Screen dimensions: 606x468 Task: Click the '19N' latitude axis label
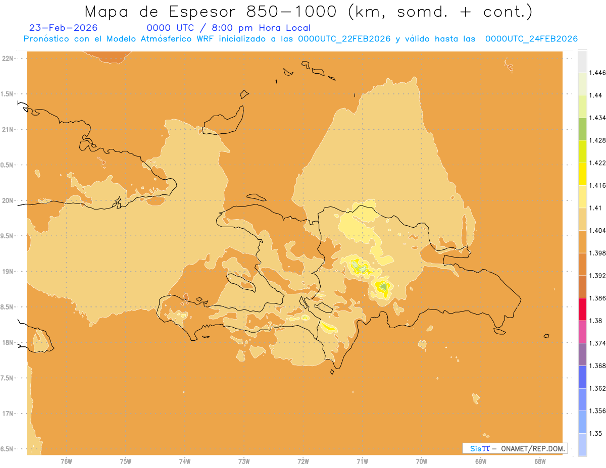(7, 271)
